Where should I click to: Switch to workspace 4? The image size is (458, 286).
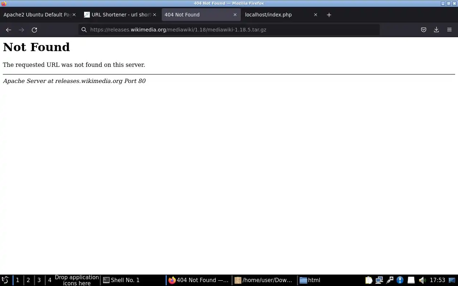50,280
